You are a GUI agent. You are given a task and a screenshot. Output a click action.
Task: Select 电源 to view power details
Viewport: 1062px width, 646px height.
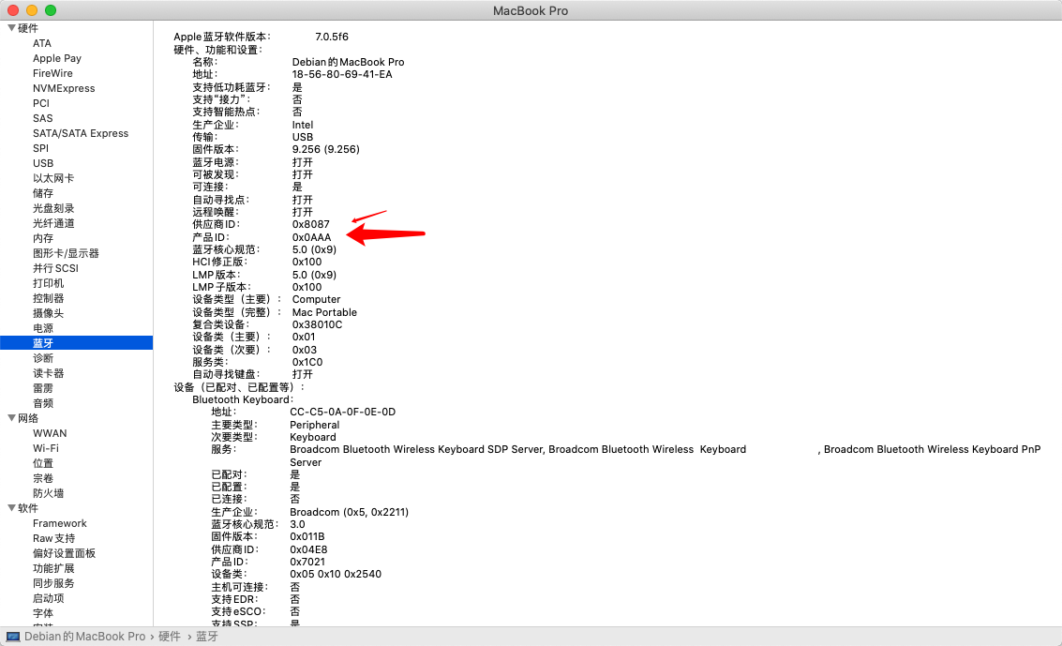pyautogui.click(x=42, y=328)
